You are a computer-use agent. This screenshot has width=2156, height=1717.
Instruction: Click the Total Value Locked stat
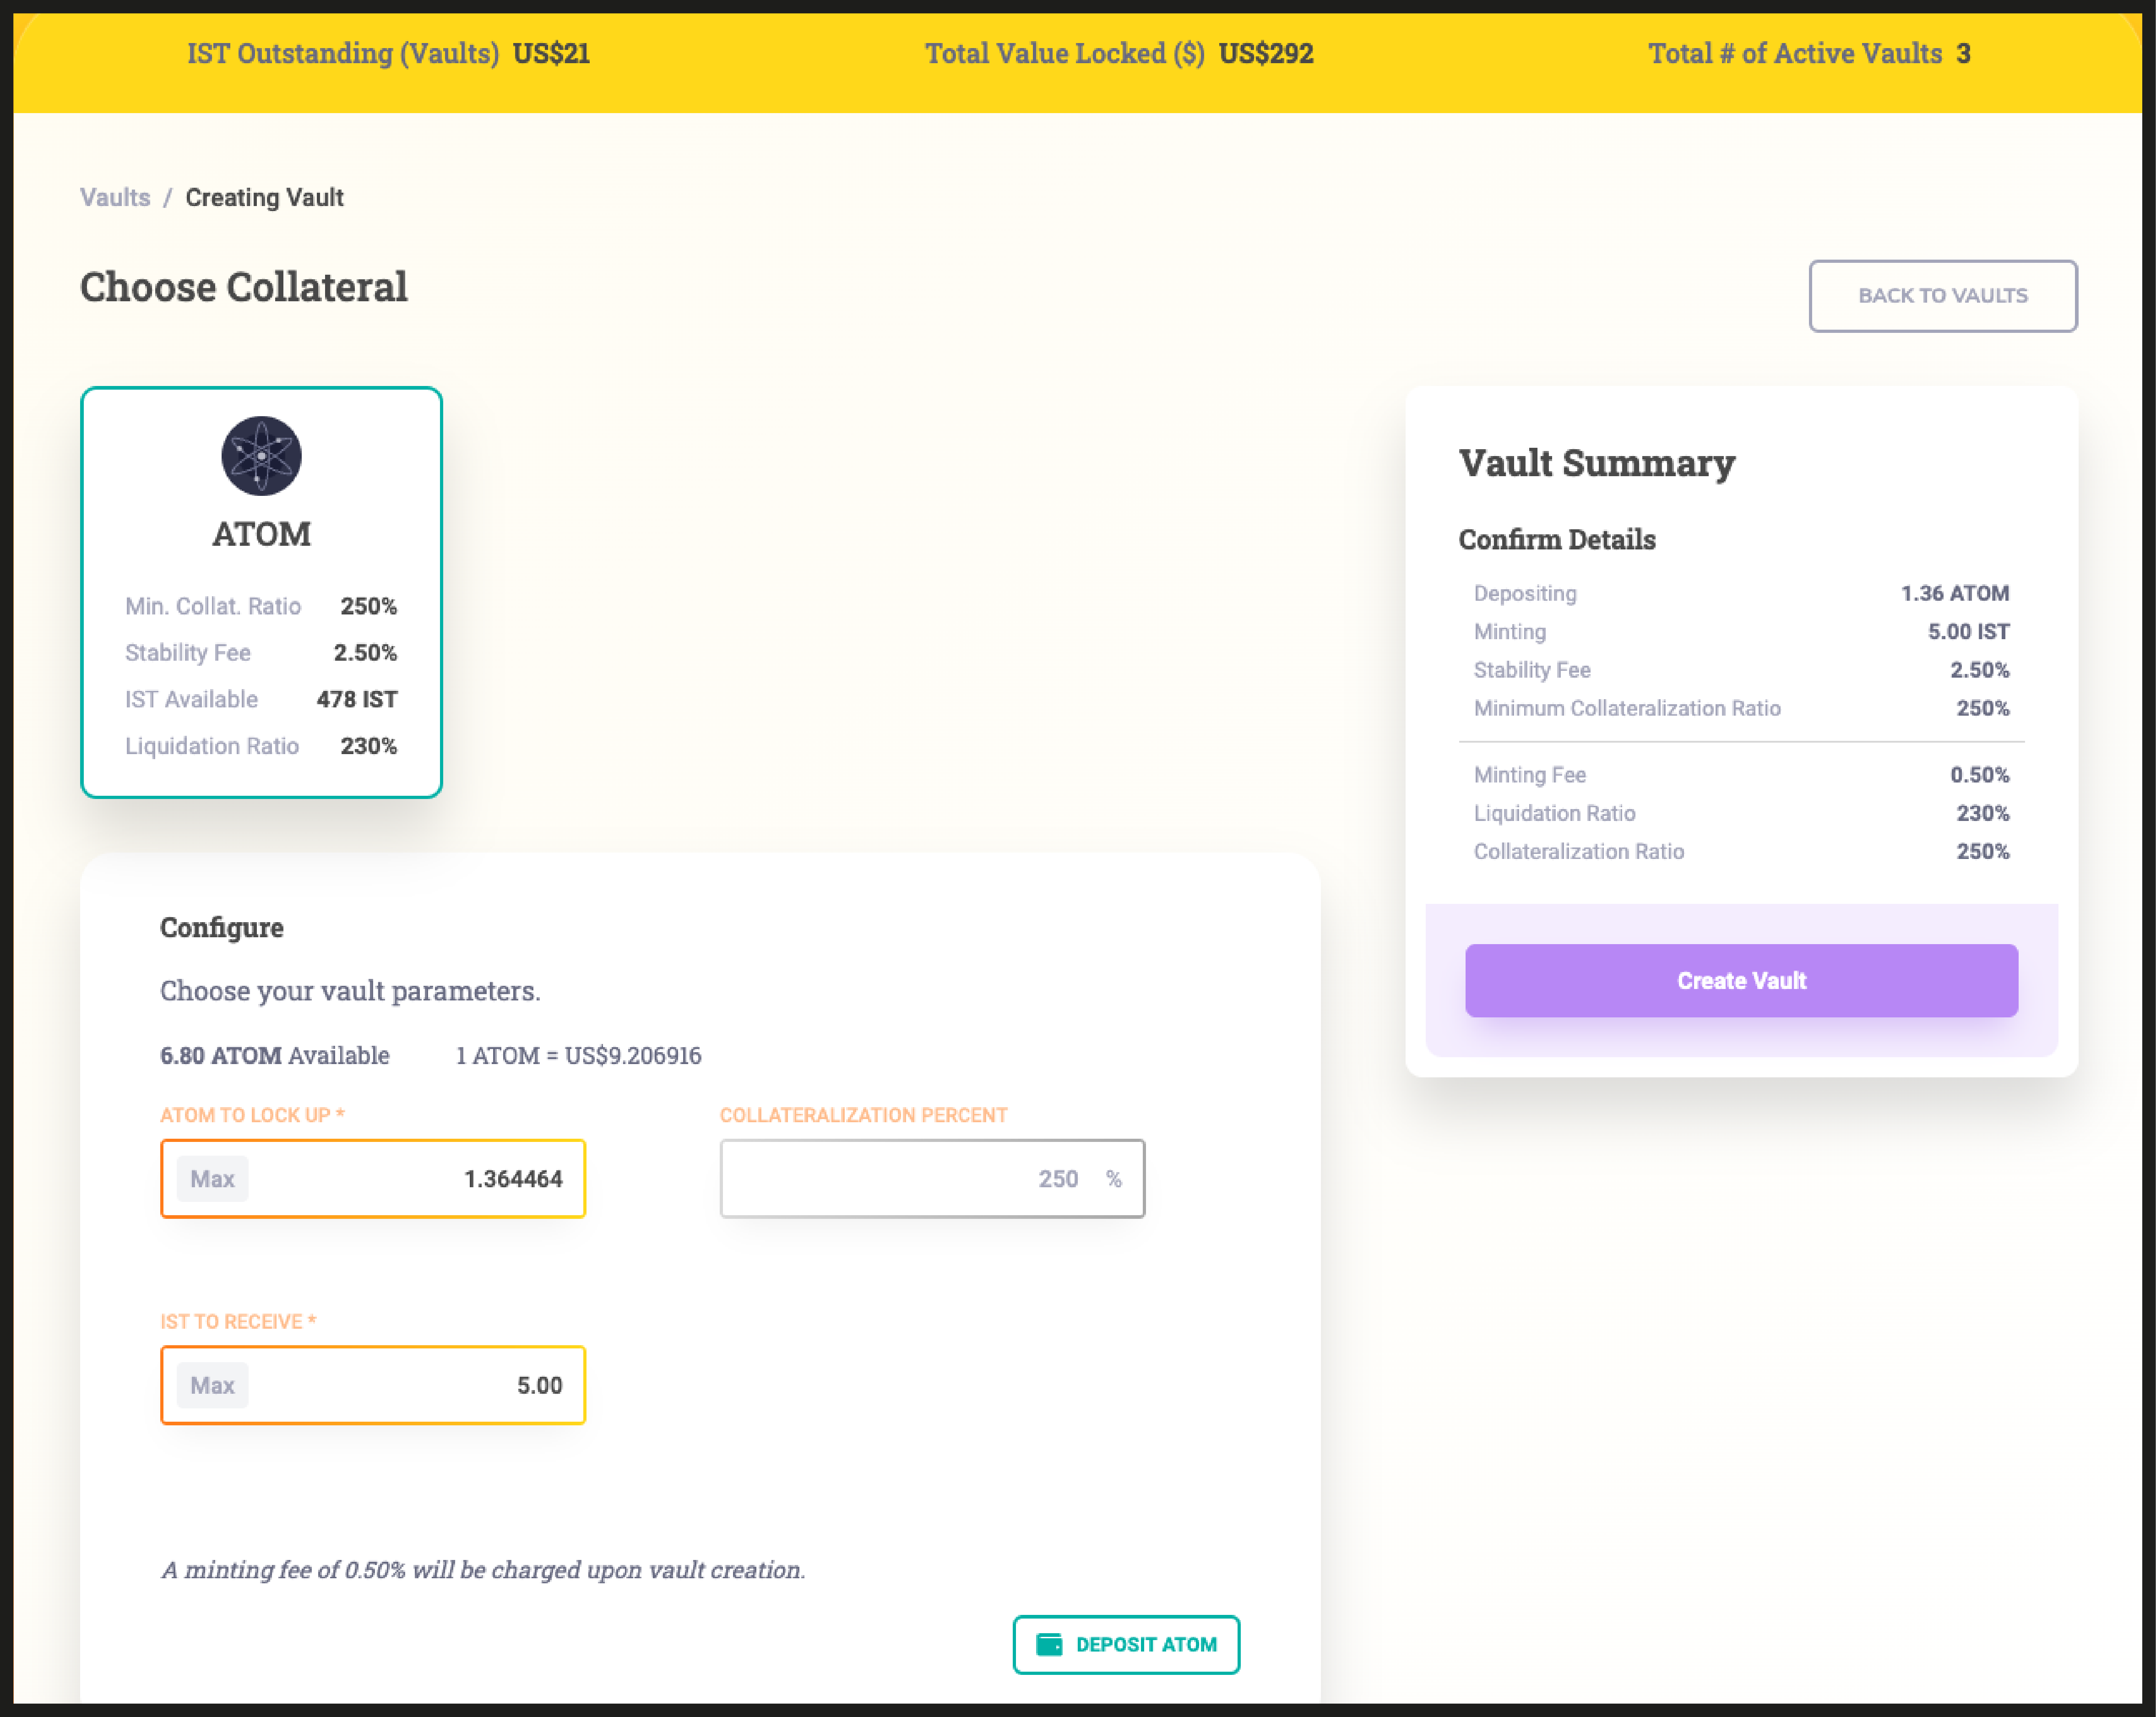click(x=1118, y=53)
